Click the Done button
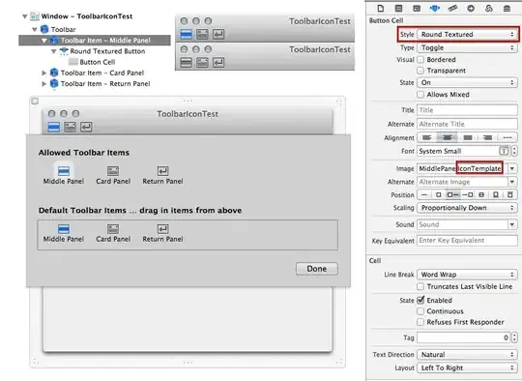 (x=317, y=269)
